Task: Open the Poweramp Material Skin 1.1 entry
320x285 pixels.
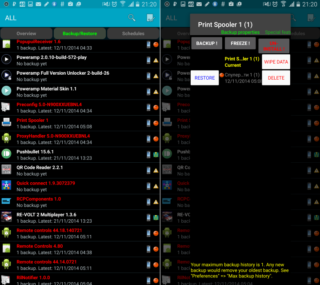Action: click(80, 92)
